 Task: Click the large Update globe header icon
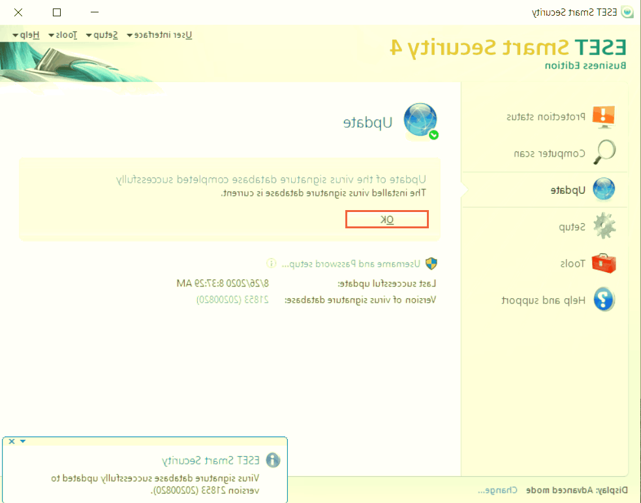coord(421,122)
